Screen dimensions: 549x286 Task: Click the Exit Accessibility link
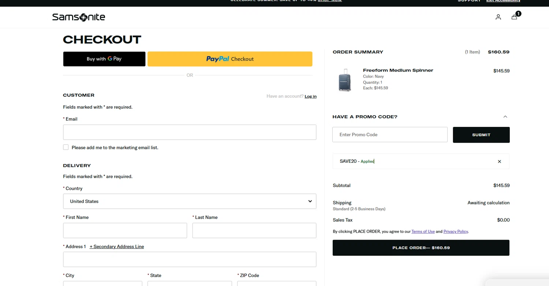(x=503, y=1)
